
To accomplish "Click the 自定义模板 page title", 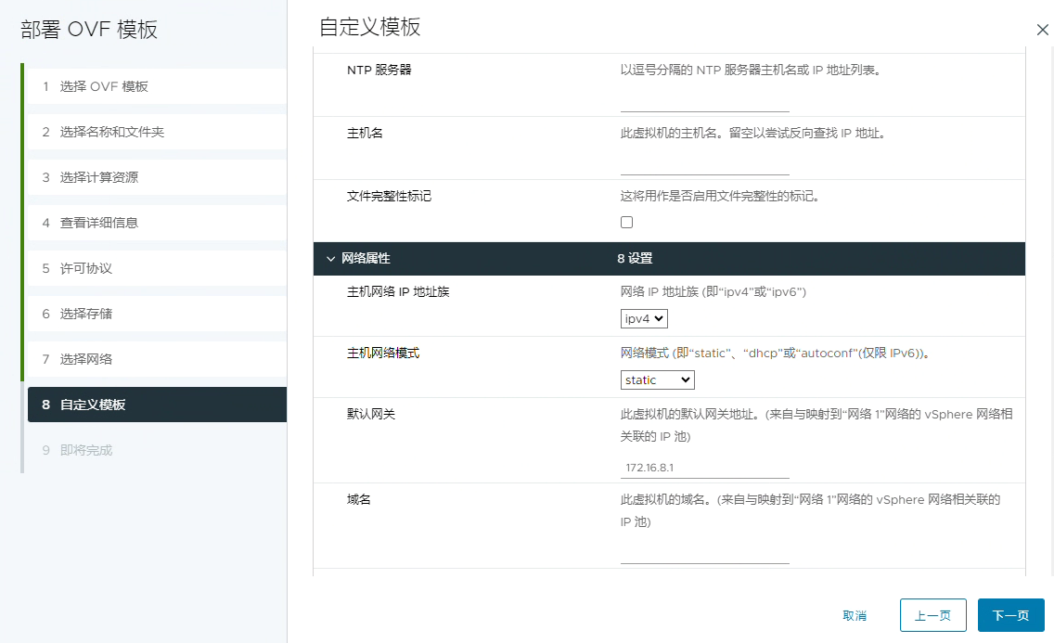I will pyautogui.click(x=369, y=27).
